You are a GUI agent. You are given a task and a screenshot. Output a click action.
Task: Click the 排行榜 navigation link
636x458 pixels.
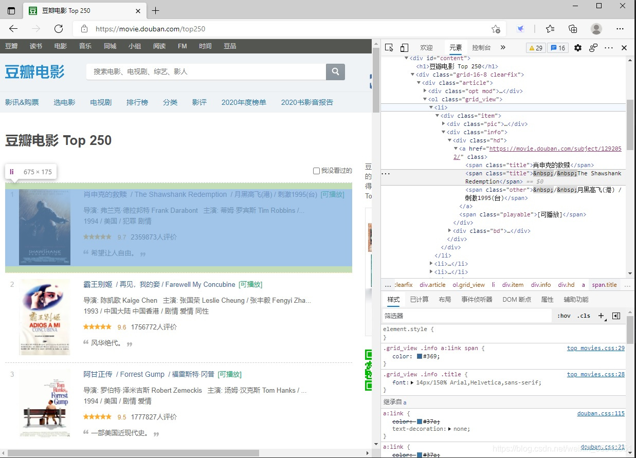137,102
